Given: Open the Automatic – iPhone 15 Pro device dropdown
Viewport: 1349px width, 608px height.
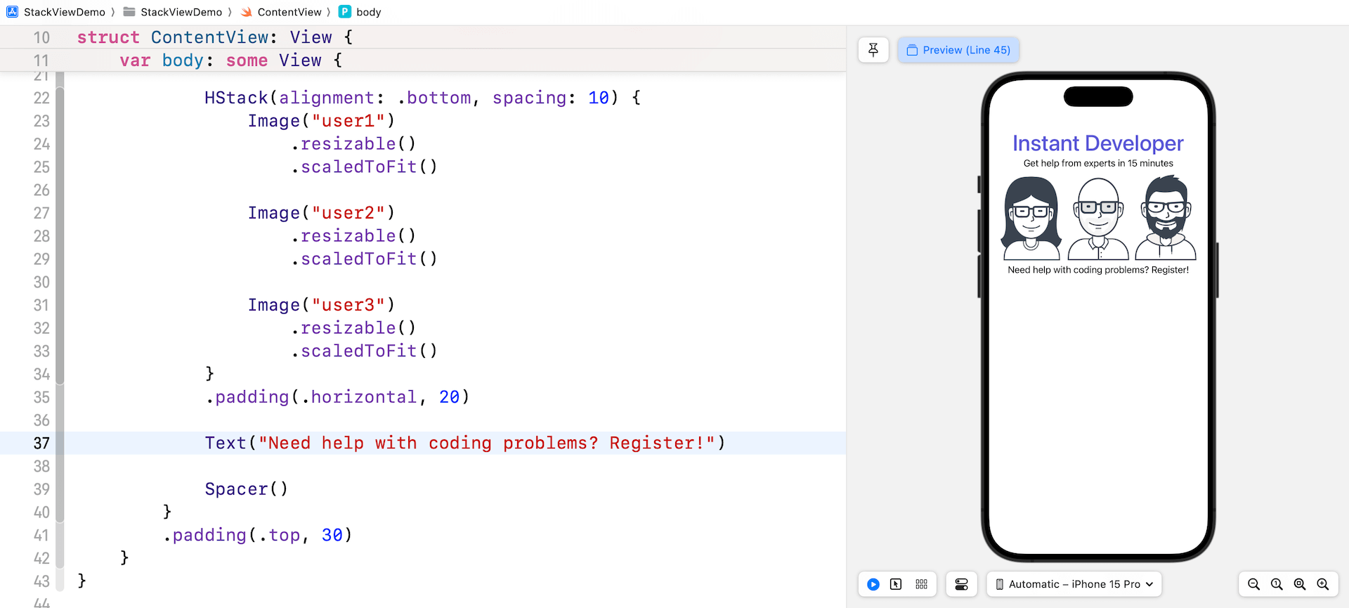Looking at the screenshot, I should tap(1074, 584).
